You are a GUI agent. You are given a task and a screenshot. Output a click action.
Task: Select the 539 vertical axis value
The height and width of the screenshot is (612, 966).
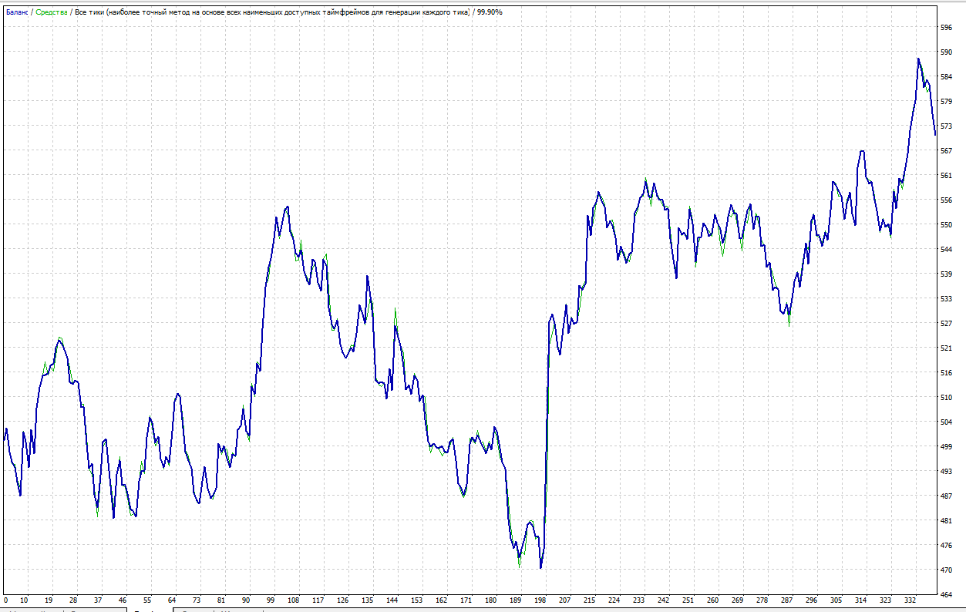947,274
